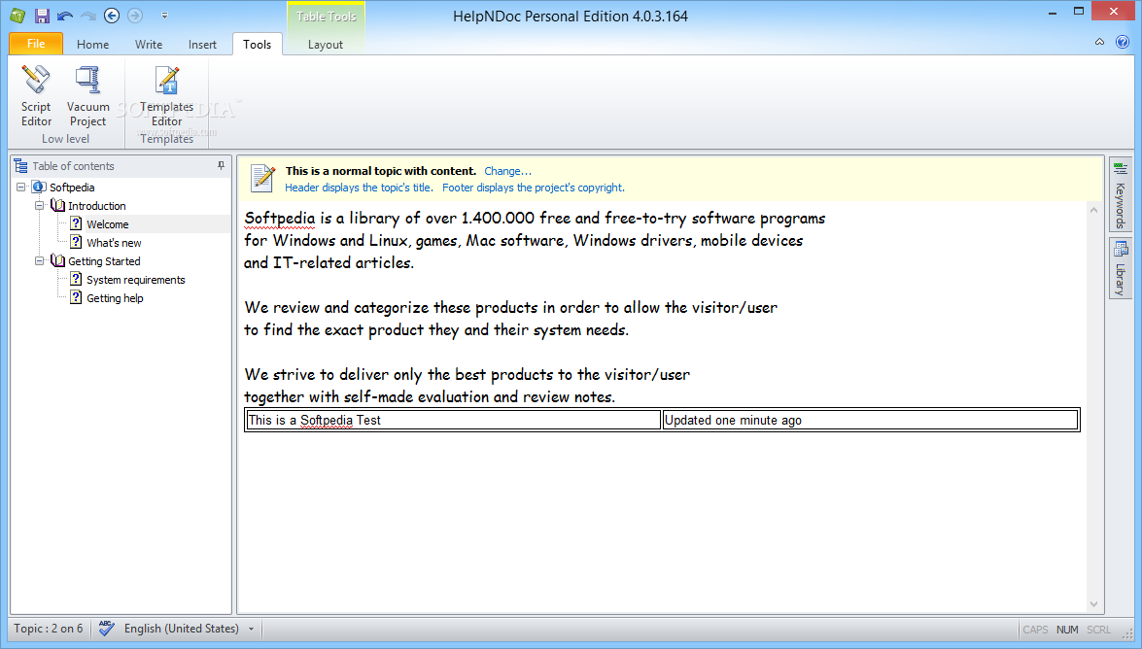The image size is (1142, 649).
Task: Click the Topic : 2 on 6 status text
Action: coord(48,629)
